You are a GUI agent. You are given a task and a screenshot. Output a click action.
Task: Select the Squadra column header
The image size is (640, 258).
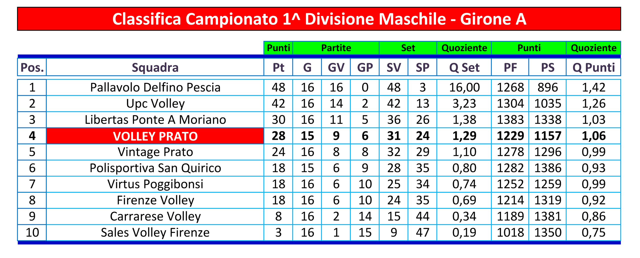pyautogui.click(x=155, y=67)
